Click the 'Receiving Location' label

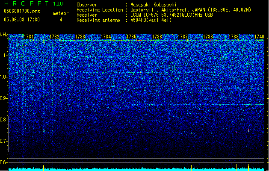(100, 10)
